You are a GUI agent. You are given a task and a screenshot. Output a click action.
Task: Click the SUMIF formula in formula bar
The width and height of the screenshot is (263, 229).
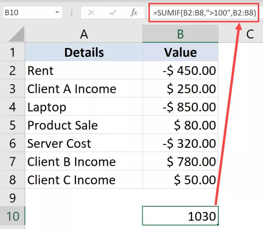coord(204,12)
